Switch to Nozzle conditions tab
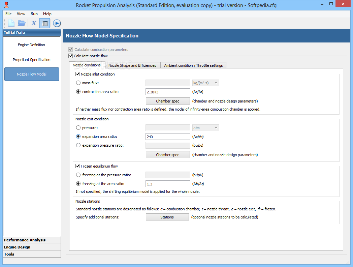This screenshot has height=267, width=353. pyautogui.click(x=87, y=65)
